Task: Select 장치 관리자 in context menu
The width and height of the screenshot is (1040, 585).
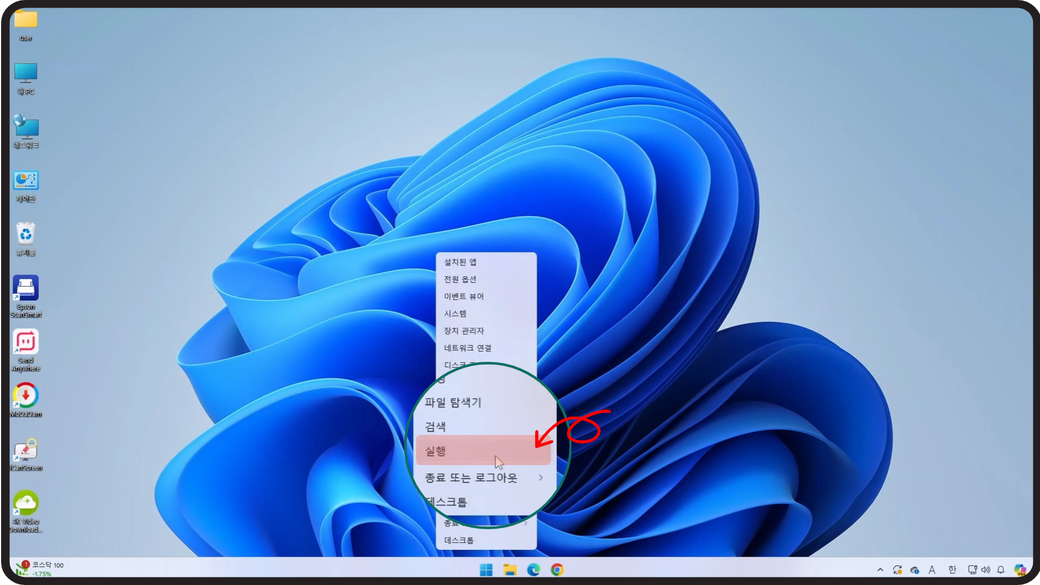Action: tap(464, 331)
